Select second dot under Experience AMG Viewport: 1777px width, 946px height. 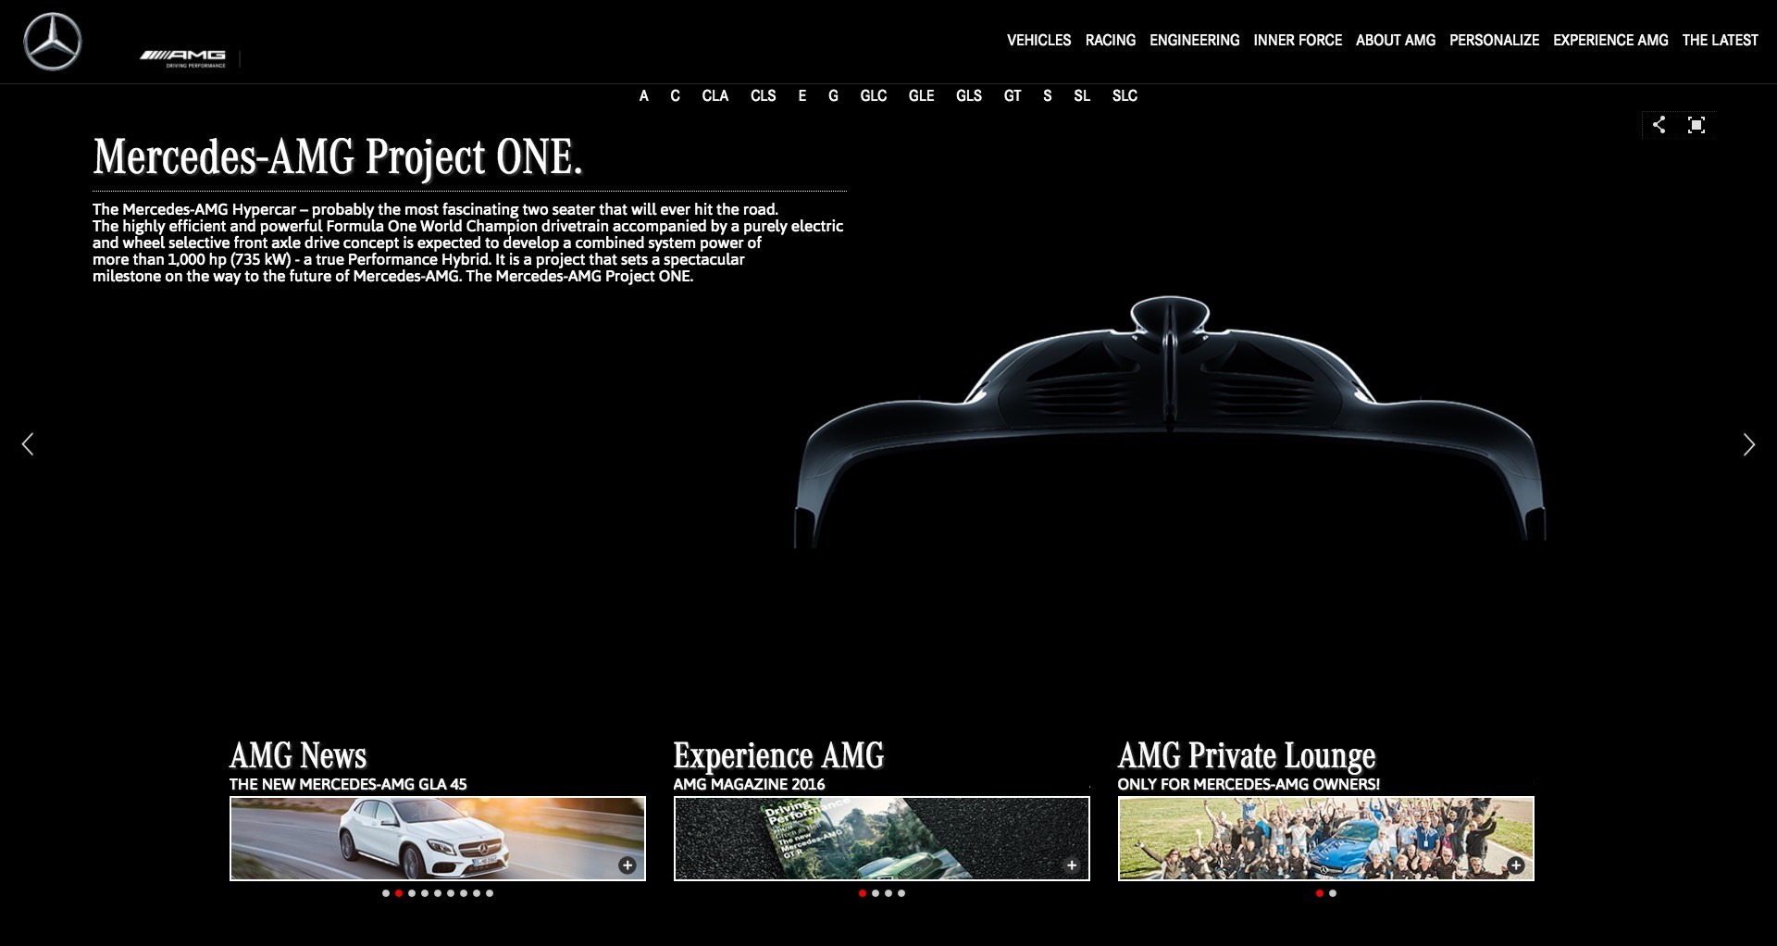pyautogui.click(x=876, y=893)
